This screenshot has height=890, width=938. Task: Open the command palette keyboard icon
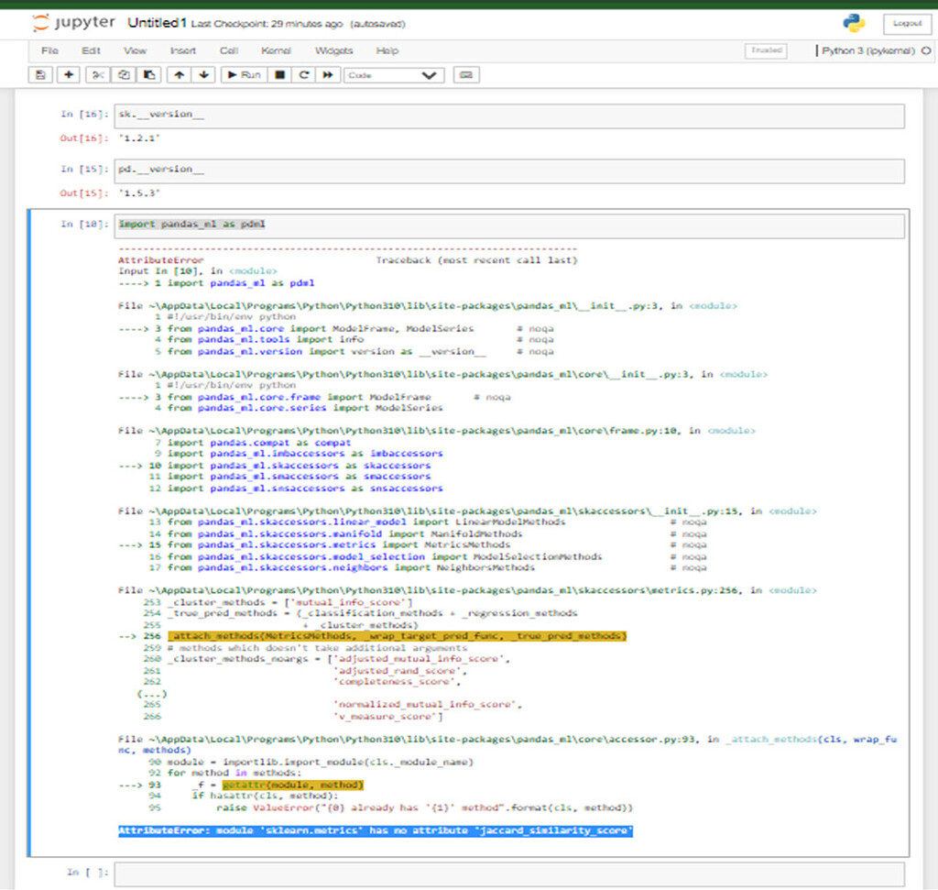(466, 74)
